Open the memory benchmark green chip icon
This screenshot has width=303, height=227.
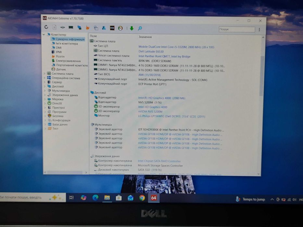coord(71,28)
